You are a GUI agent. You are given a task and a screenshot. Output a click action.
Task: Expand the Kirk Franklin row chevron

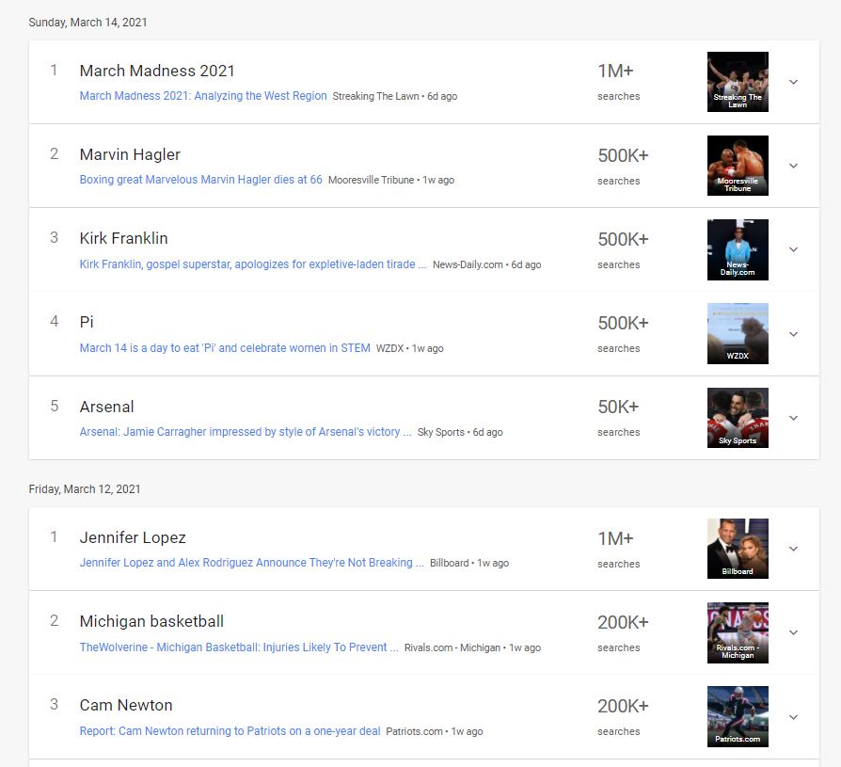793,249
